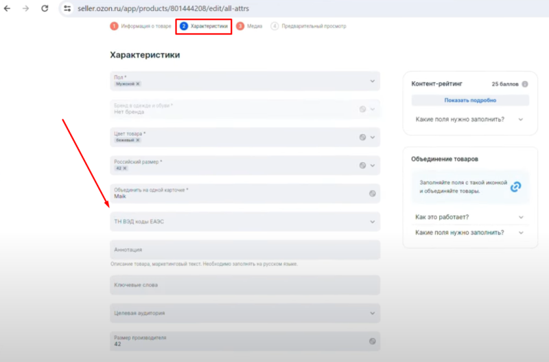This screenshot has height=362, width=549.
Task: Click merge icon in Российский размер field
Action: 363,165
